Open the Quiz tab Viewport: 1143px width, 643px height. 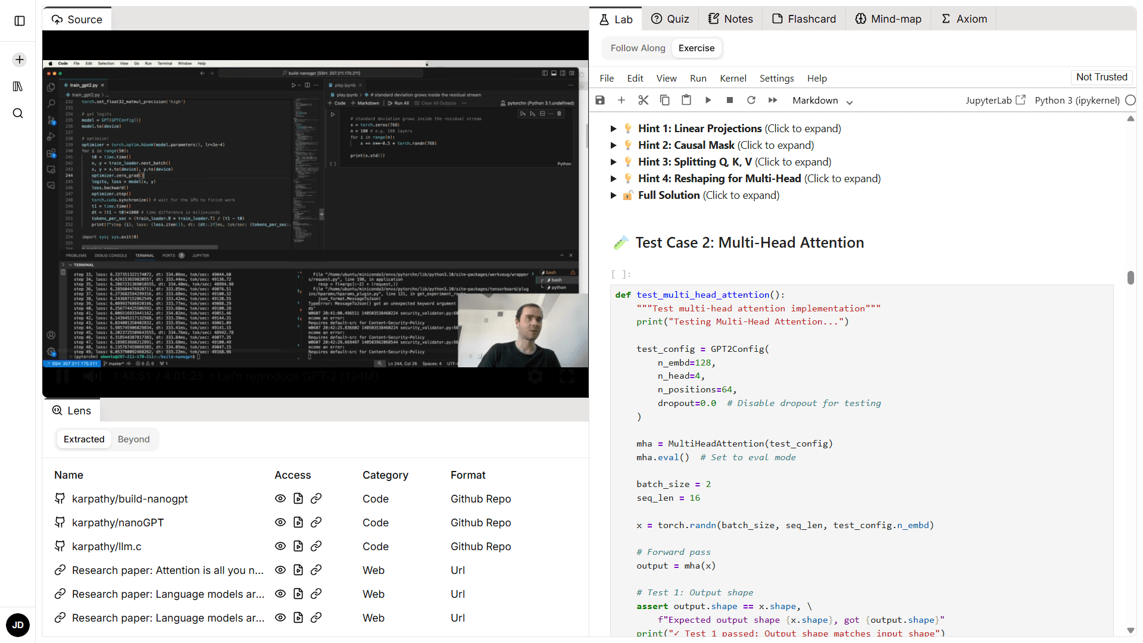tap(670, 19)
